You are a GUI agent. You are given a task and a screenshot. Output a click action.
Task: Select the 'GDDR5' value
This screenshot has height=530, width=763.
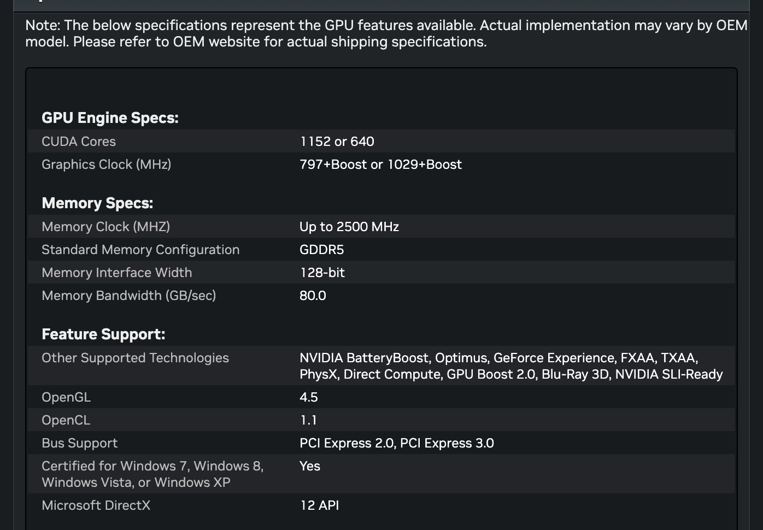point(322,250)
